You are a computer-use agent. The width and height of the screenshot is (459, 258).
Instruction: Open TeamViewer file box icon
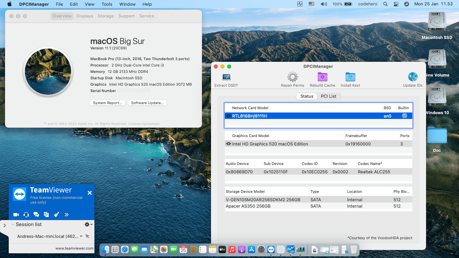[46, 215]
